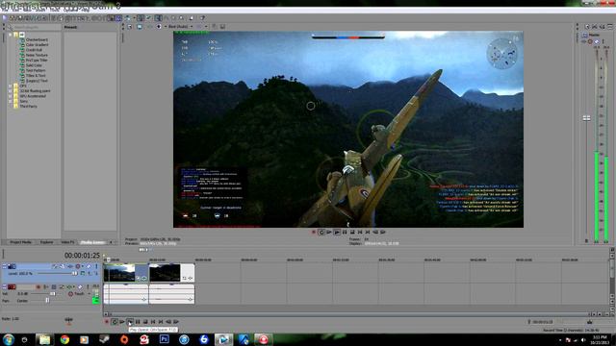Minimize the video track header

[4, 267]
